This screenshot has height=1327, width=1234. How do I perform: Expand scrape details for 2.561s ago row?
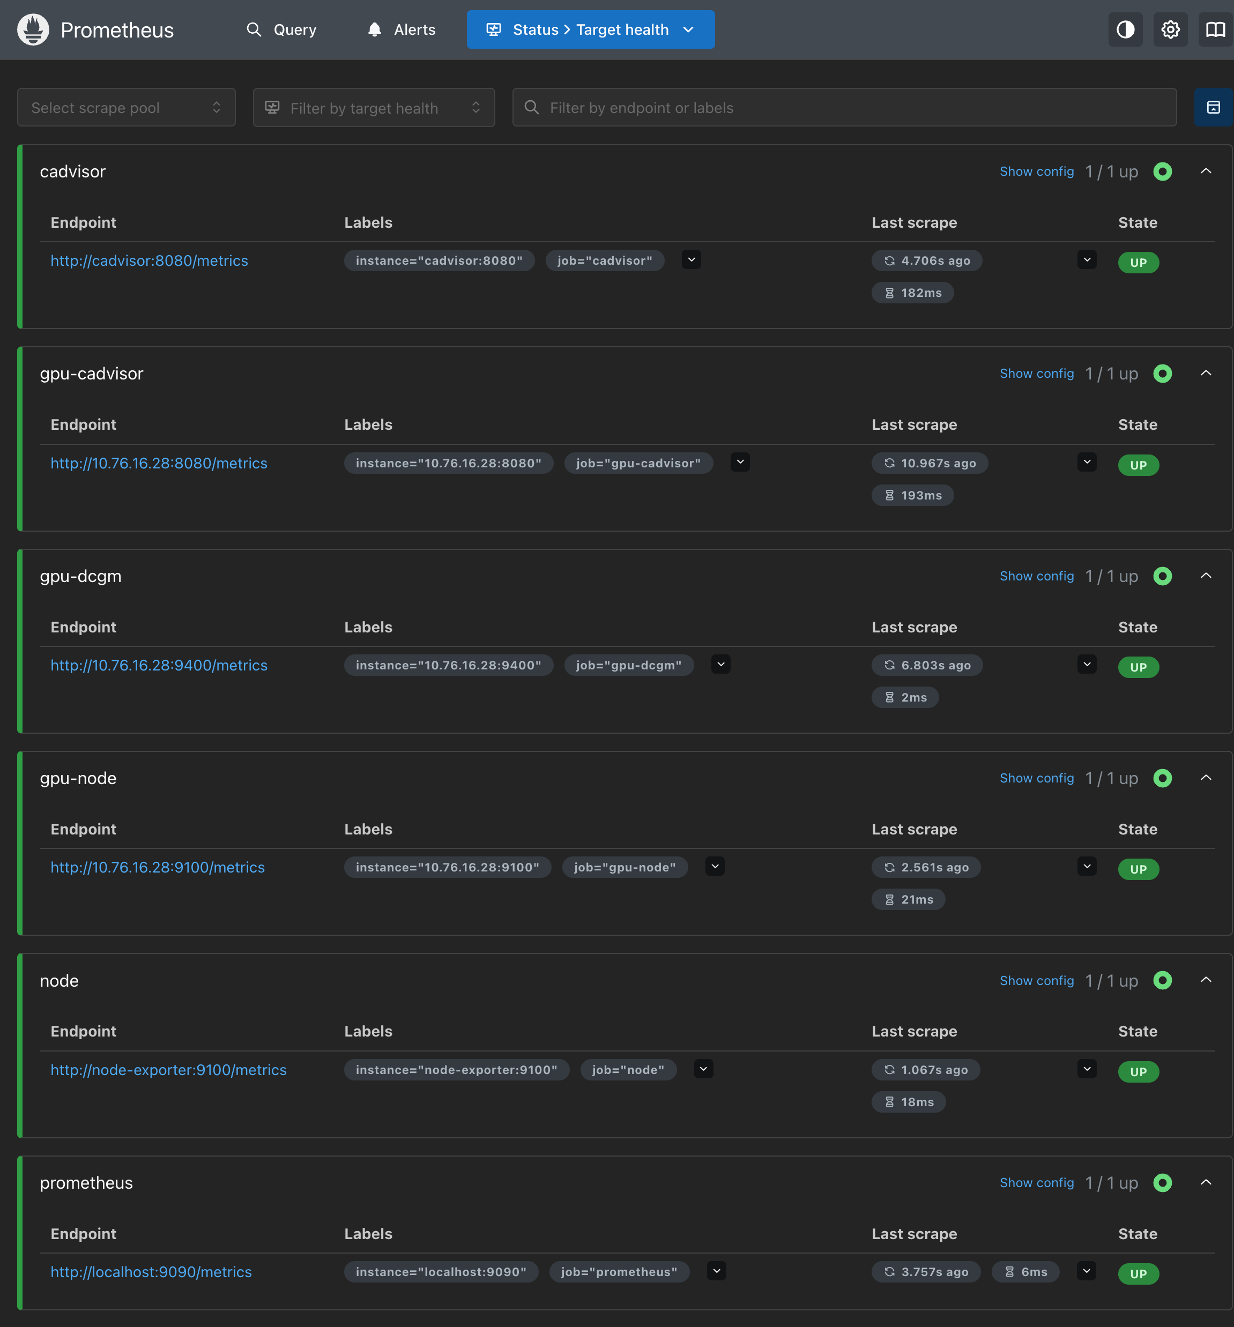click(x=1087, y=867)
